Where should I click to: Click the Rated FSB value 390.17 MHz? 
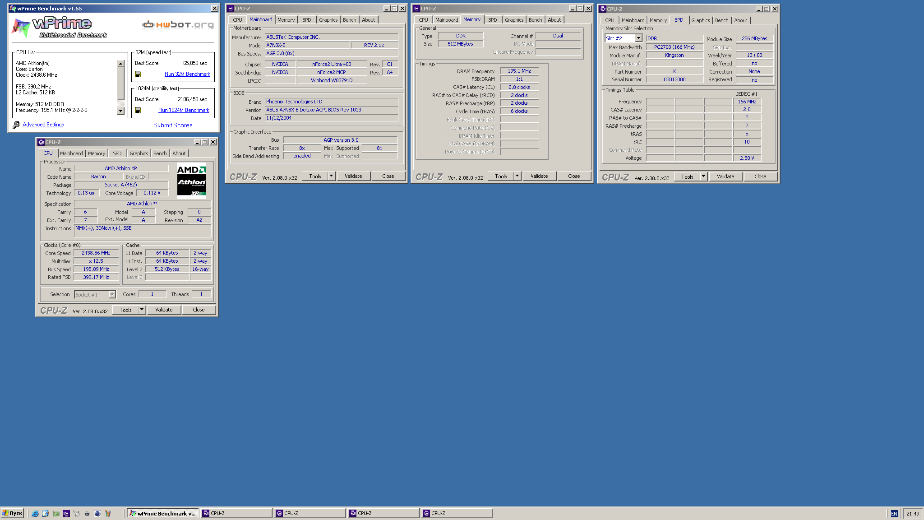(x=96, y=277)
